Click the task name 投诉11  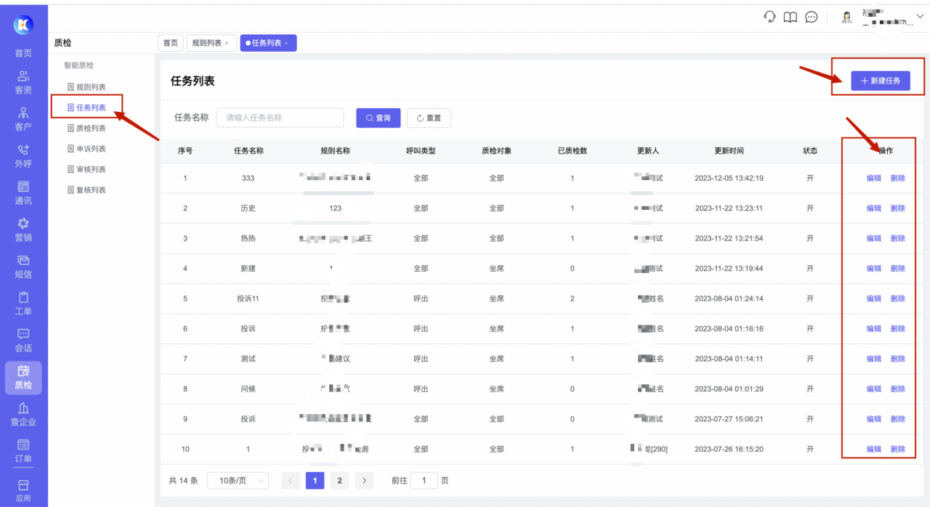point(248,299)
